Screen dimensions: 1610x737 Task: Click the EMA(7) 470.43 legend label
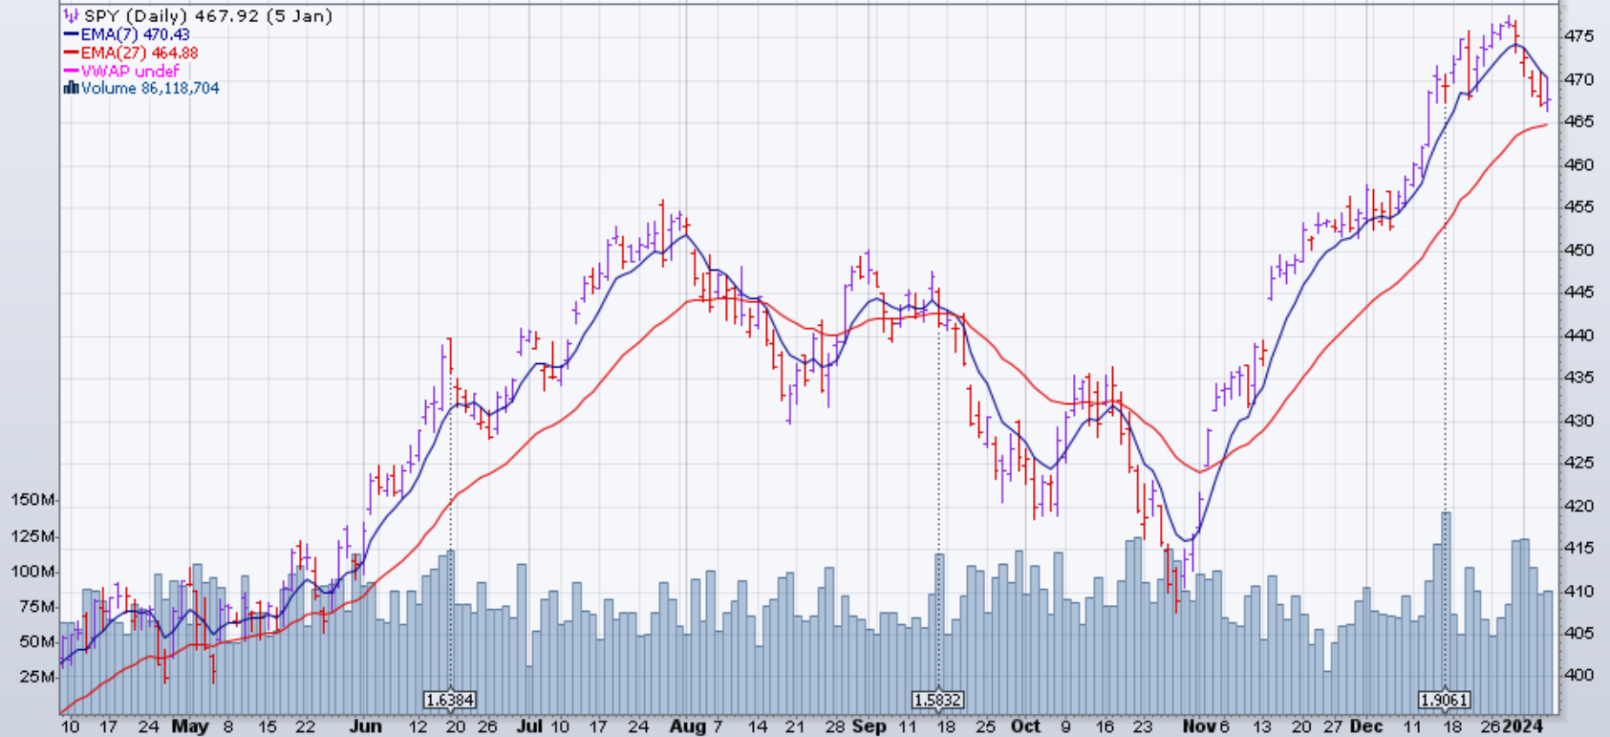coord(135,34)
